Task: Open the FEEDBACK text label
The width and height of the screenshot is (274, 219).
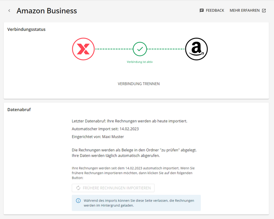Action: (215, 11)
